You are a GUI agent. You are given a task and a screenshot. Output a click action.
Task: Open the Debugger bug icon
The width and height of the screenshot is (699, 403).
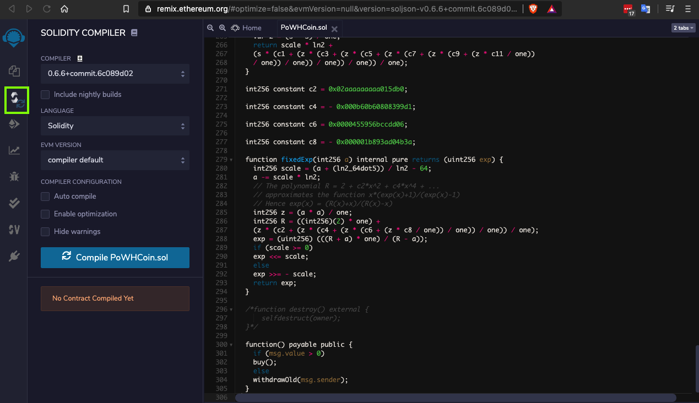pos(14,177)
